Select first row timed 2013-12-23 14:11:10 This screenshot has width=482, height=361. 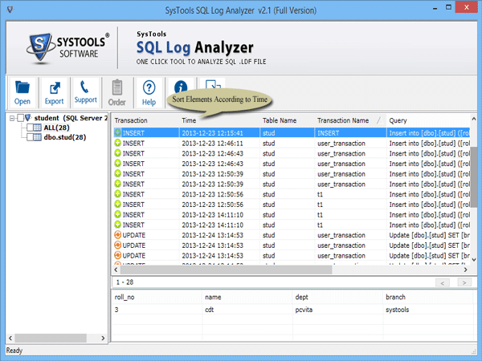pyautogui.click(x=292, y=214)
